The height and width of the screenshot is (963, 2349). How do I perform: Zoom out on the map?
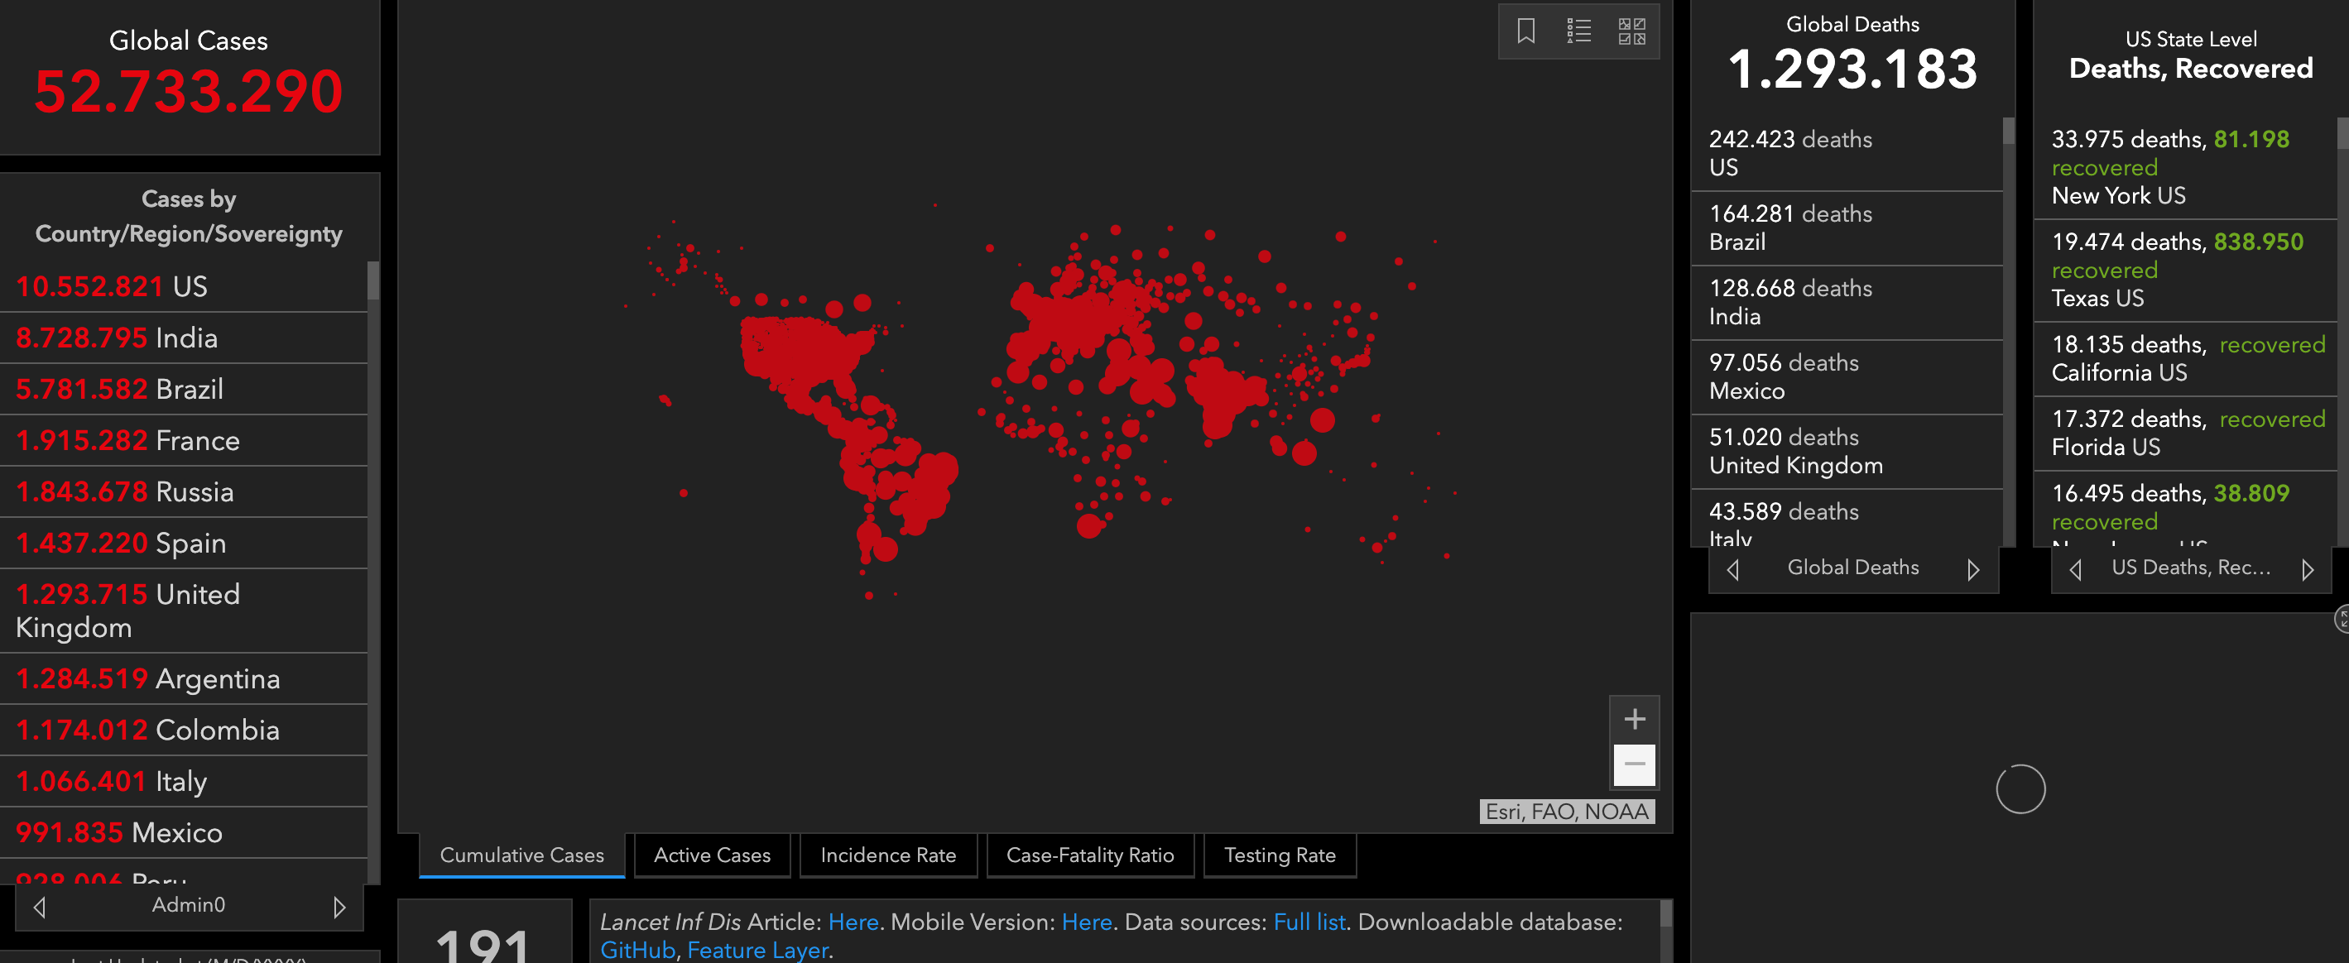click(x=1634, y=764)
